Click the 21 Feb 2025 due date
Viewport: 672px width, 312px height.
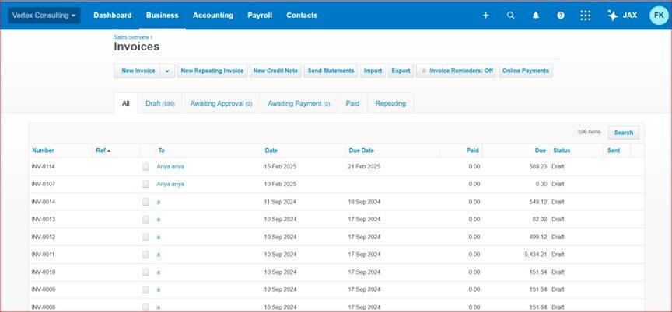coord(364,167)
